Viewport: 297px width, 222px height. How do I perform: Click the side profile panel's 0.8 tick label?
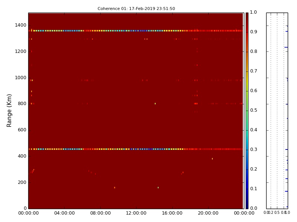pos(283,212)
